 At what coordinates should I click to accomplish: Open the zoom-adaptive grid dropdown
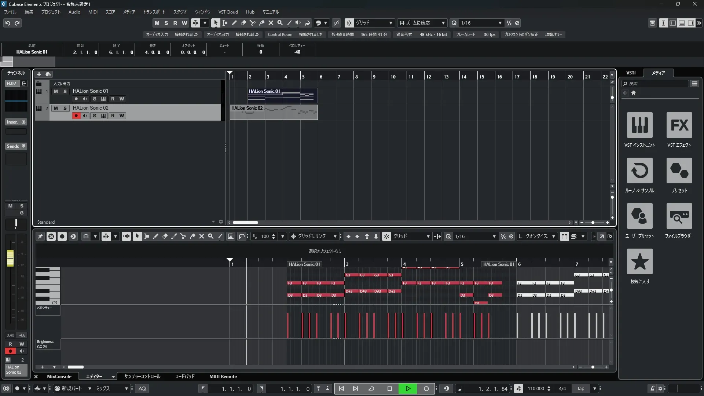tap(443, 23)
